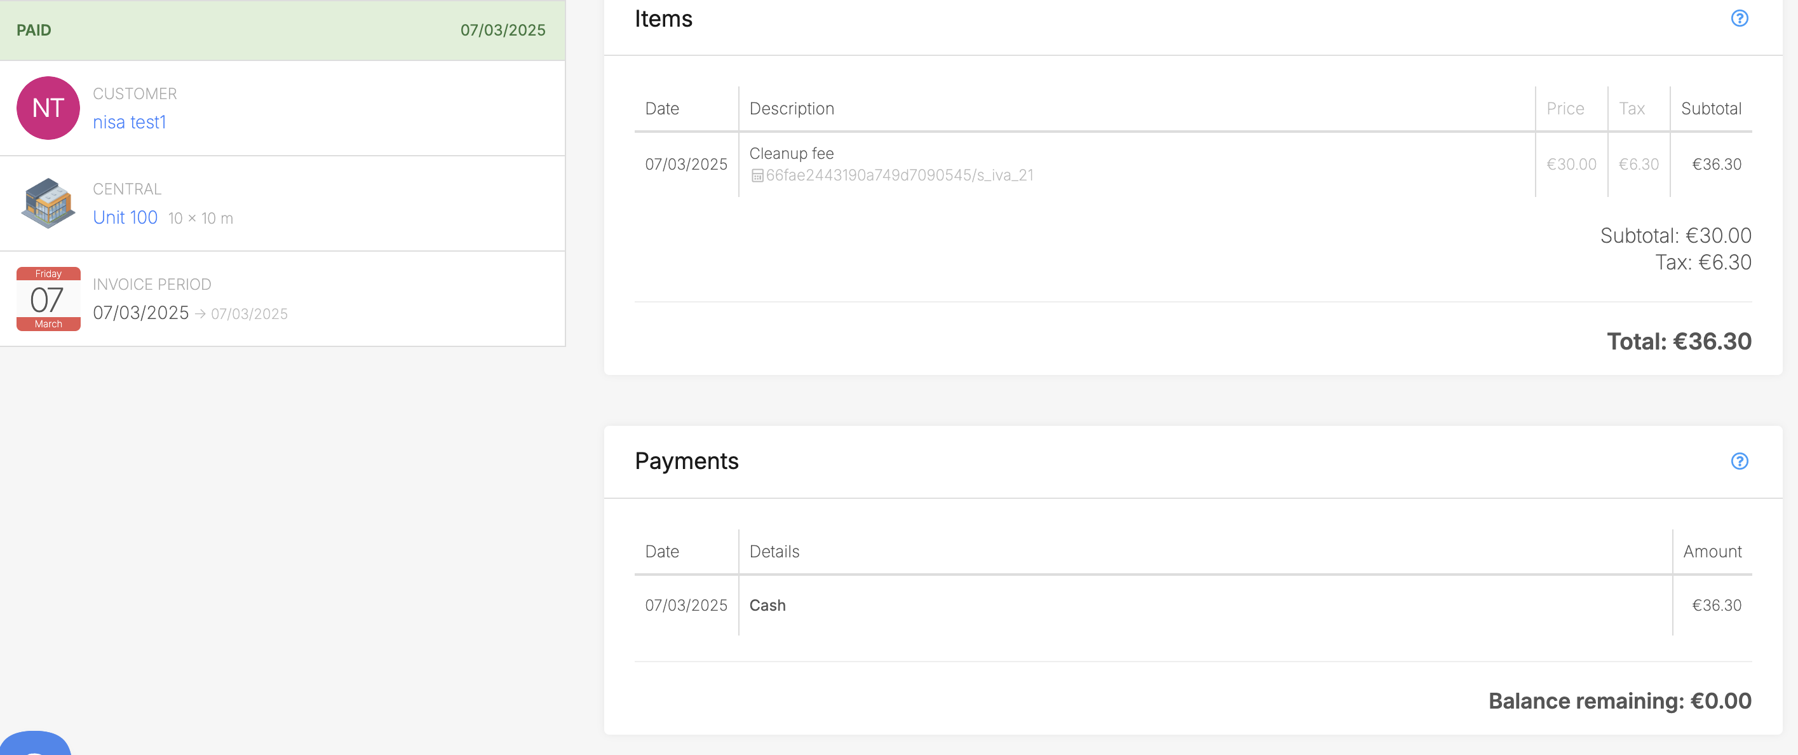Screen dimensions: 1798x755
Task: Click the Items section help icon
Action: (x=1739, y=19)
